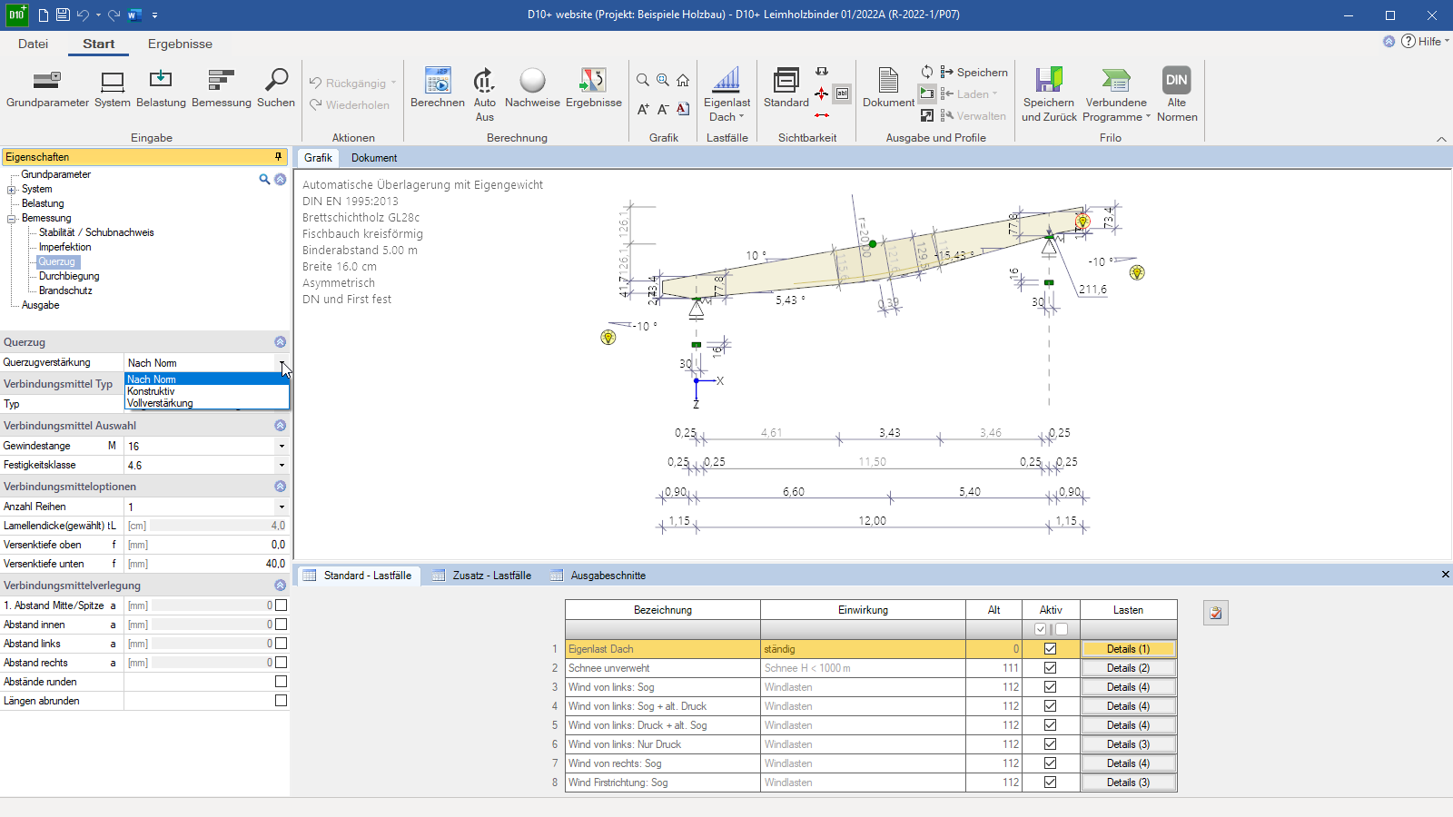Expand the System tree node

(x=12, y=190)
